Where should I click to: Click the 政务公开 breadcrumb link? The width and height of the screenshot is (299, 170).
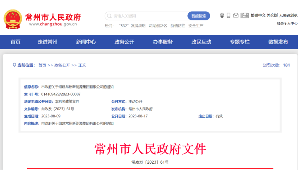point(62,65)
